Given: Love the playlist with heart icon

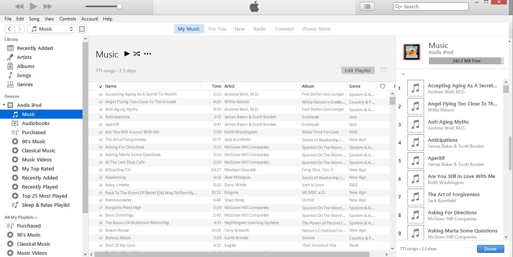Looking at the screenshot, I should tap(384, 70).
